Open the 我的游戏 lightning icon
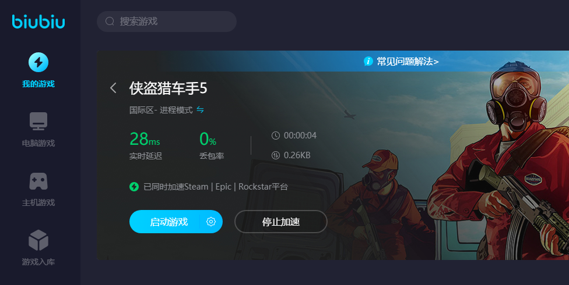The width and height of the screenshot is (569, 285). point(38,62)
